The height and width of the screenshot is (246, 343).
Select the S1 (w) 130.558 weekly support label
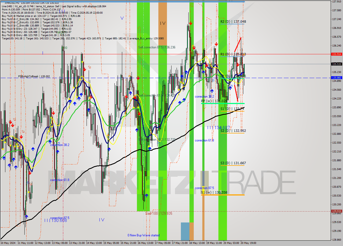[214, 193]
